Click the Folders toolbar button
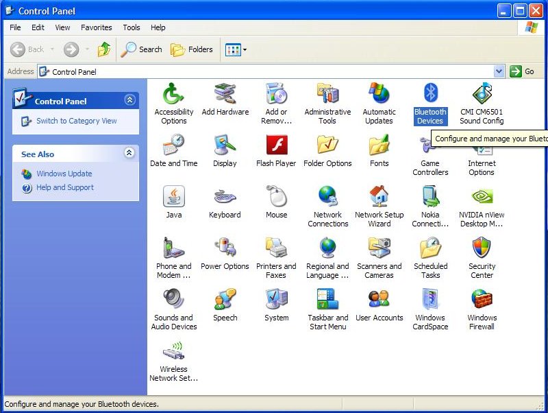The height and width of the screenshot is (413, 548). click(x=192, y=49)
